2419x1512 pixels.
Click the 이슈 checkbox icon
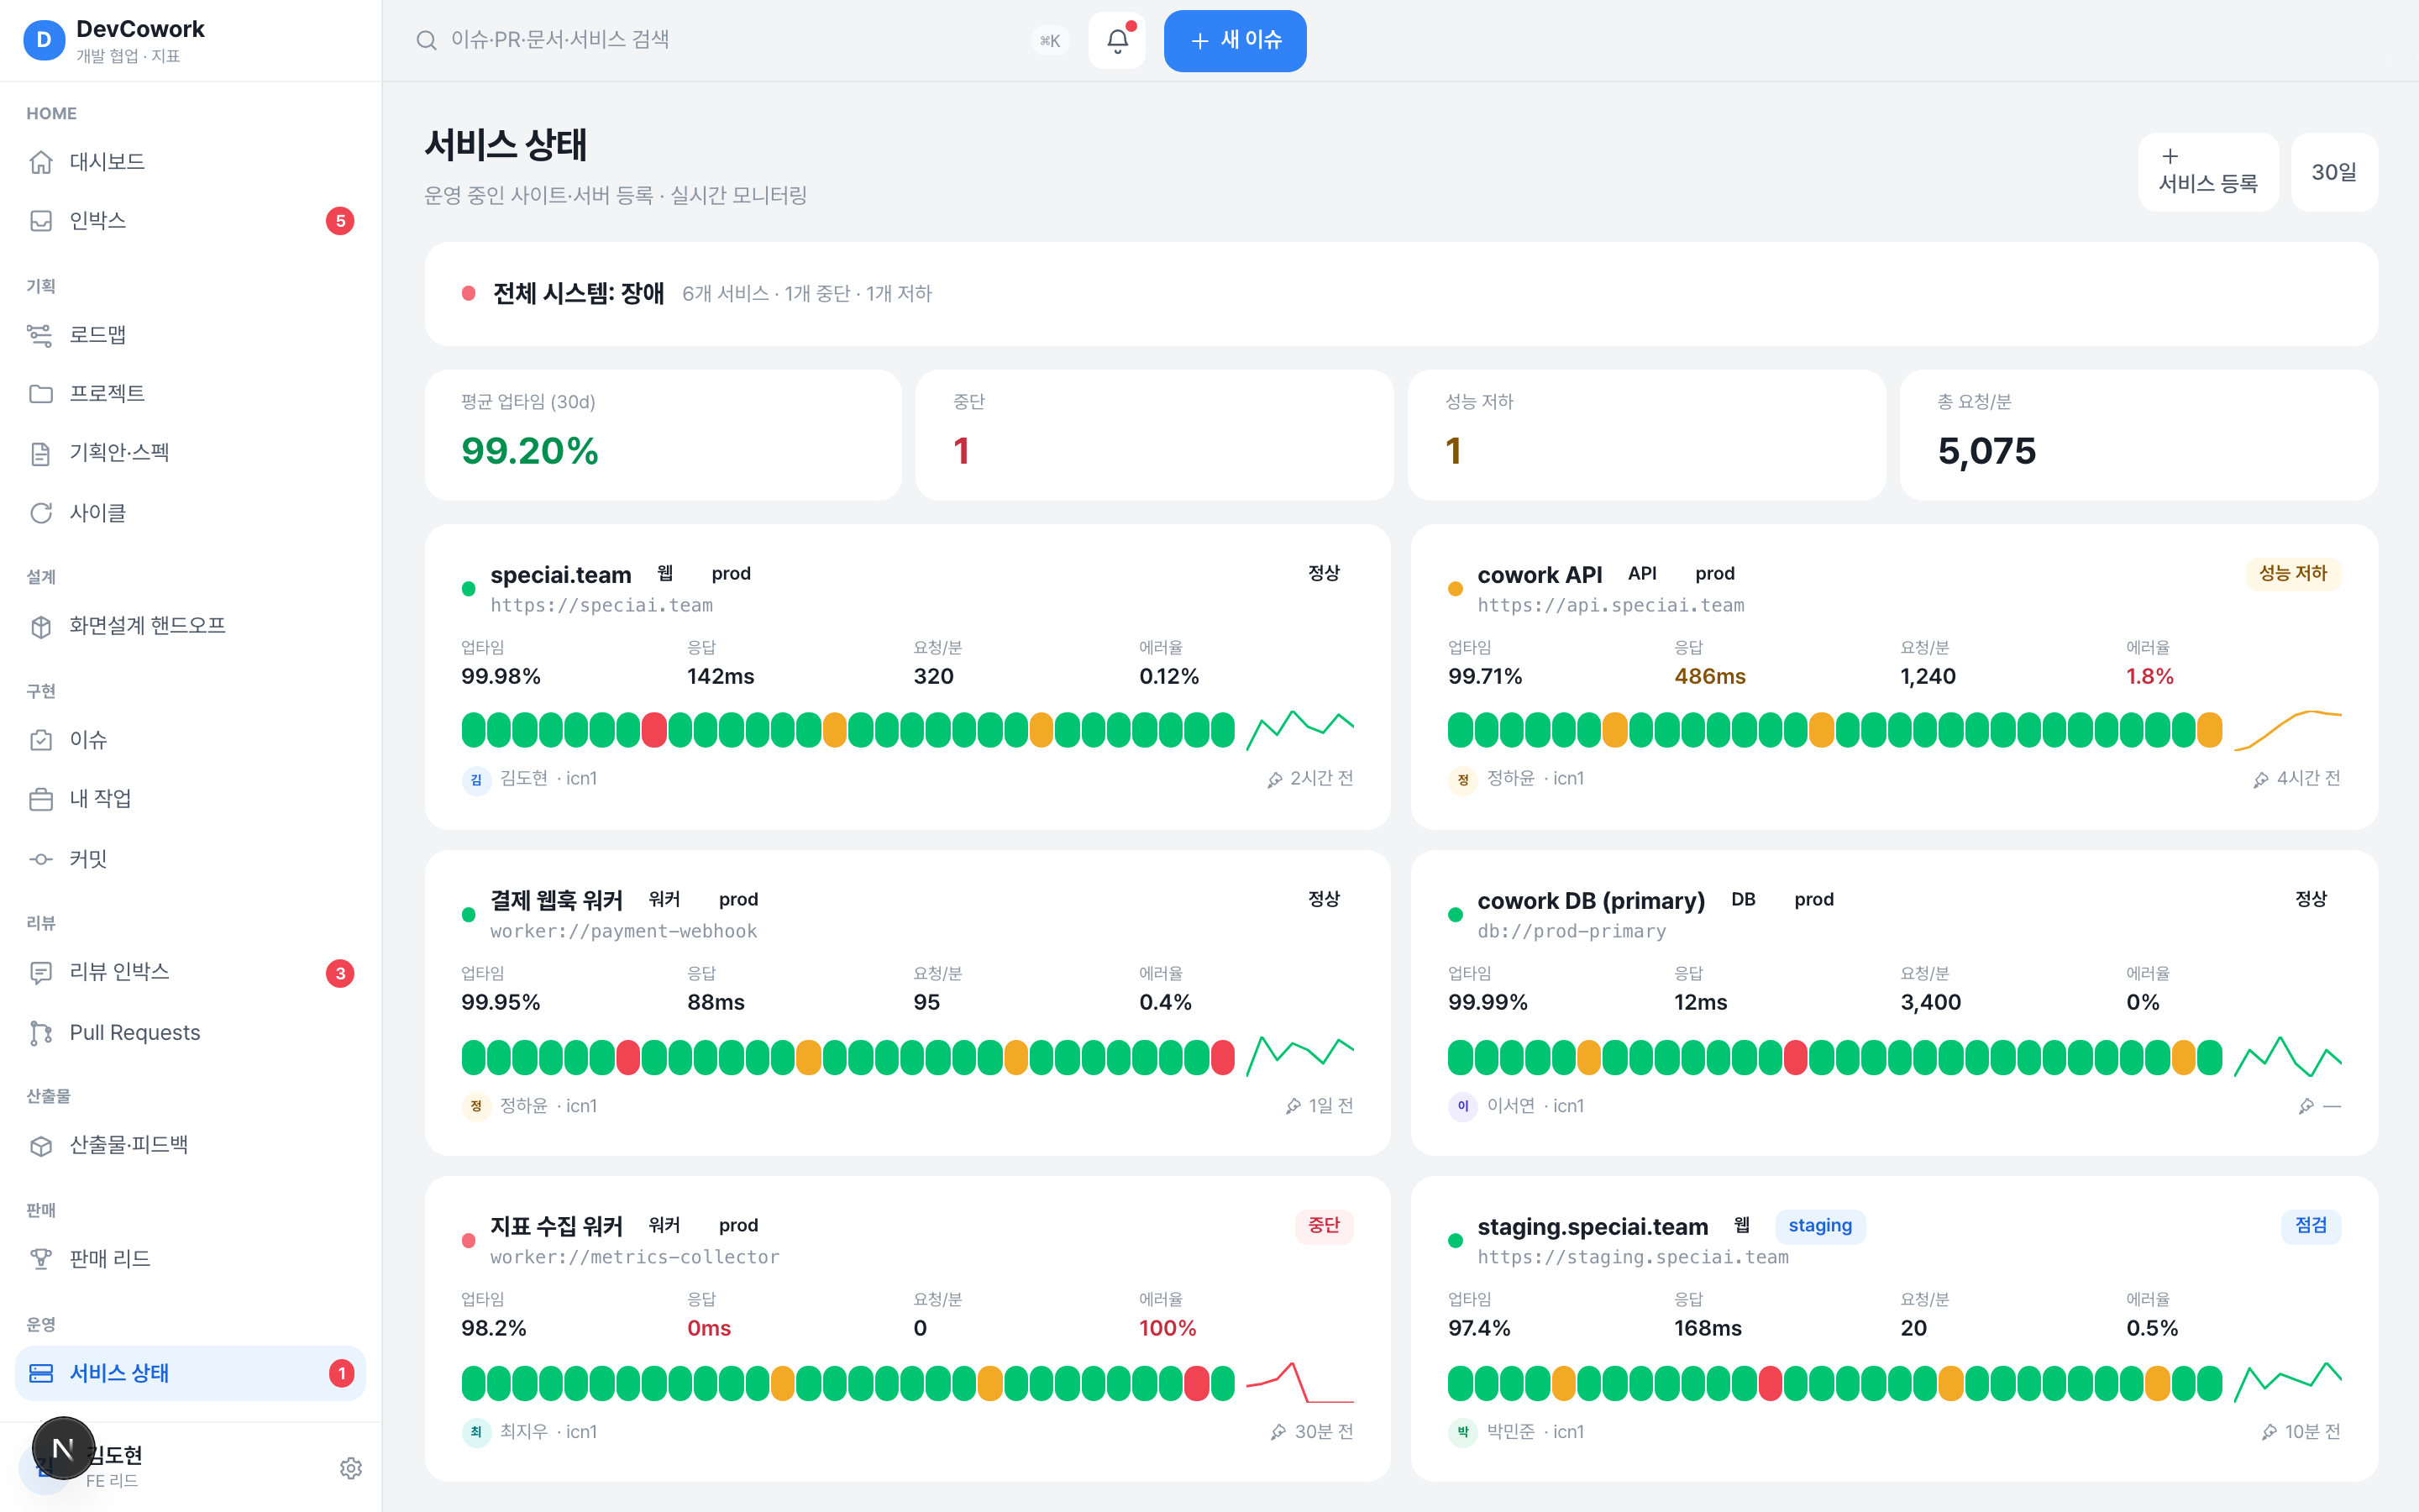[41, 740]
